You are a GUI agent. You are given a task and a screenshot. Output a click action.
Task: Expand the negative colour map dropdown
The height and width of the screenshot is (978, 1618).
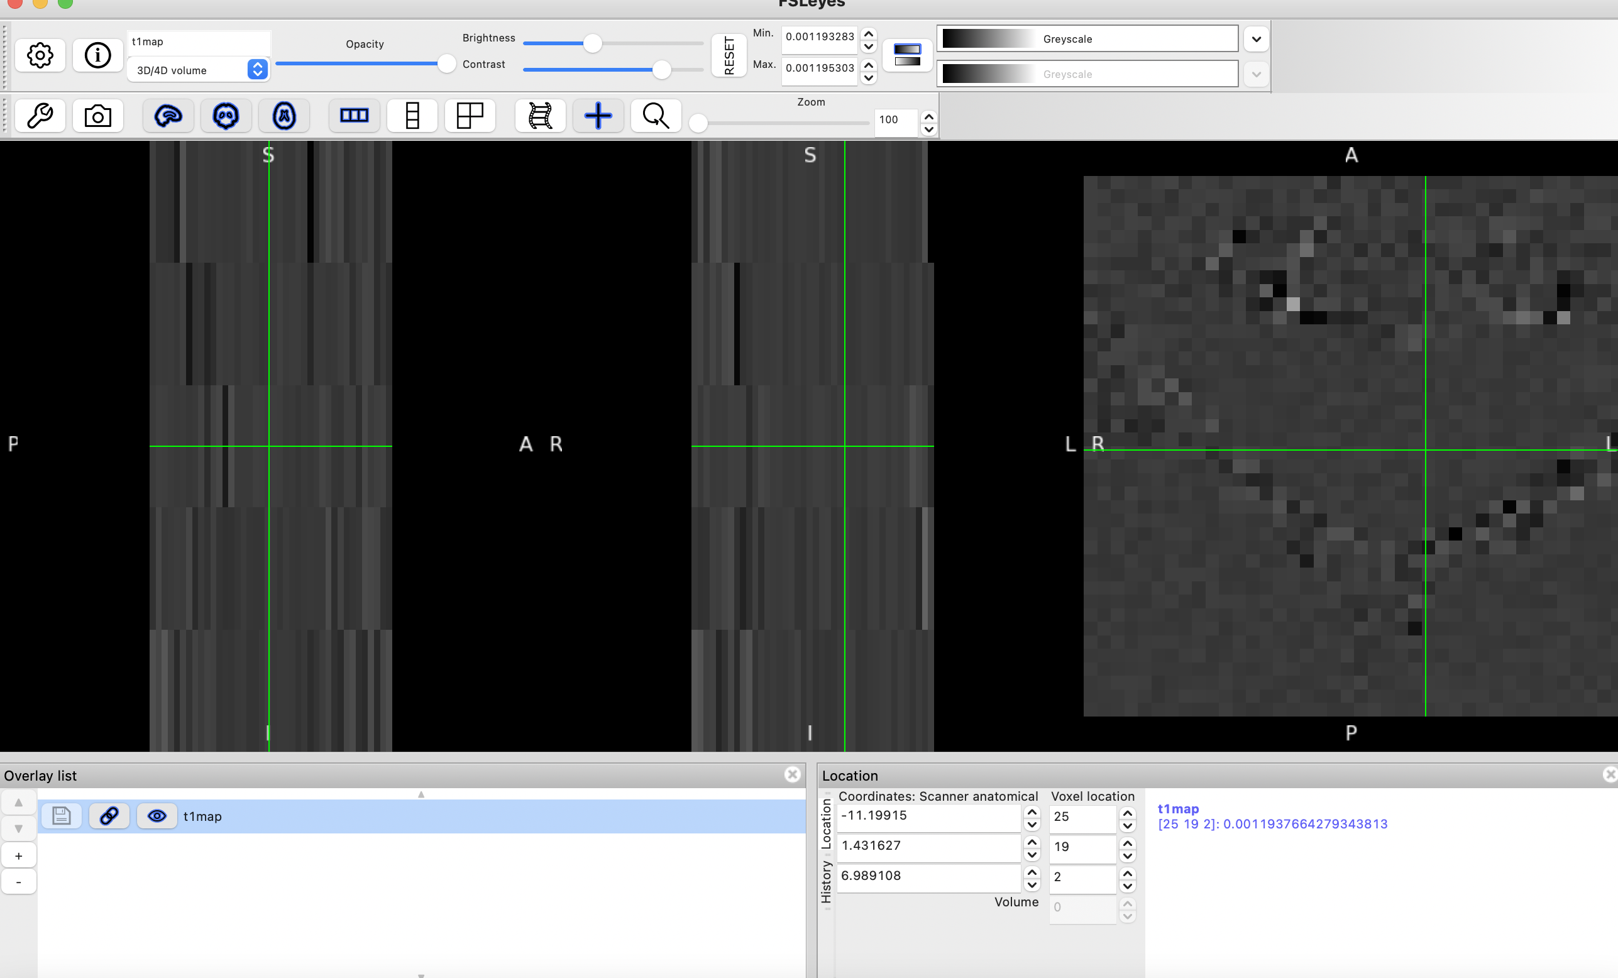1256,74
